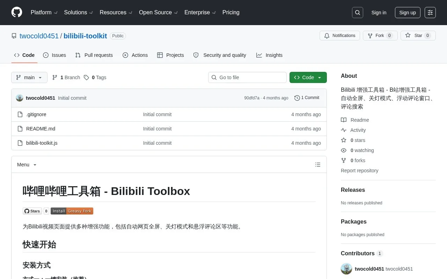Open the Pull requests tab
Screen dimensions: 447x279
click(94, 55)
